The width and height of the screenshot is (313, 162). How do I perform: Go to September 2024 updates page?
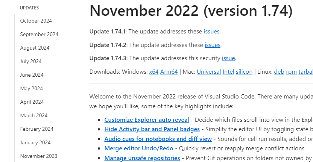[39, 34]
